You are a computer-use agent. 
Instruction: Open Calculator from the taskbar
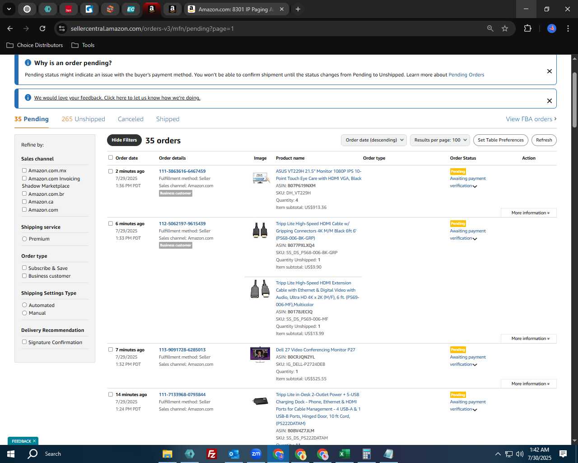(x=366, y=454)
